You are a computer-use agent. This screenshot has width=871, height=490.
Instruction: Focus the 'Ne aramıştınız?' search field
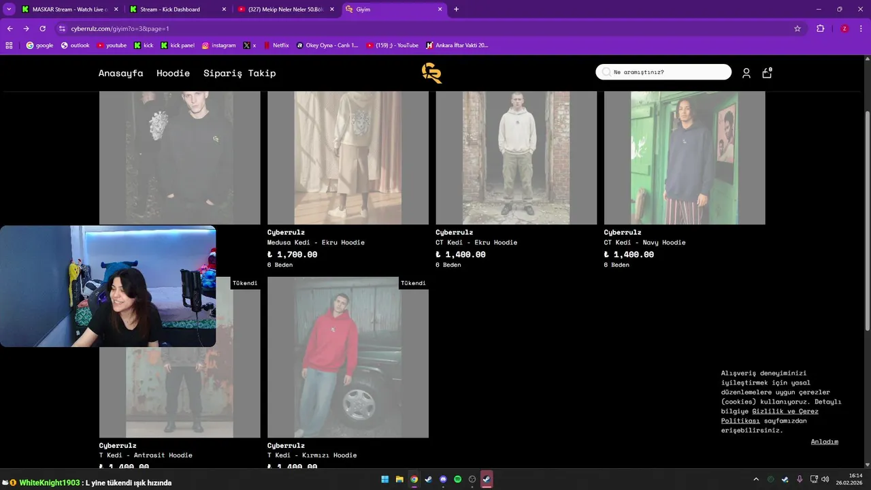pyautogui.click(x=663, y=72)
